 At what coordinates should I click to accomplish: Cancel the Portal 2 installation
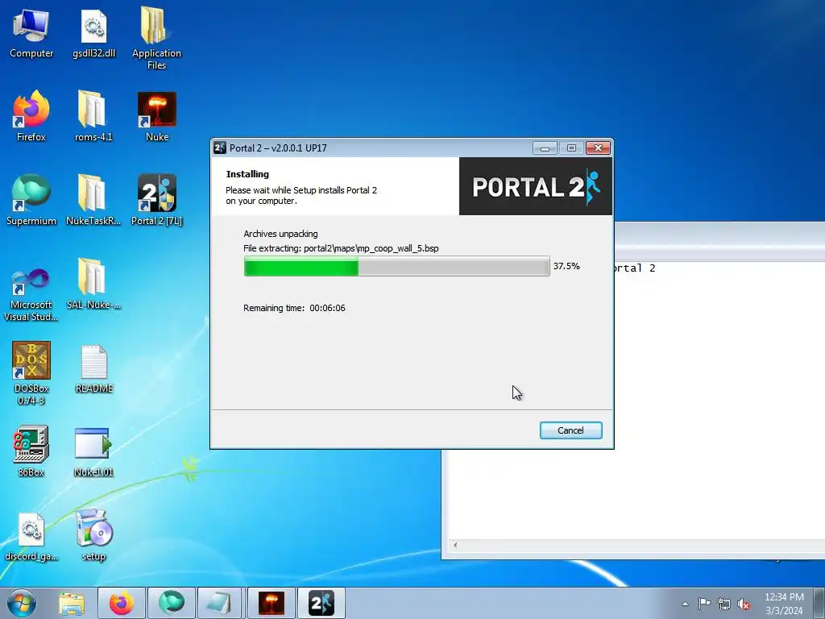571,430
